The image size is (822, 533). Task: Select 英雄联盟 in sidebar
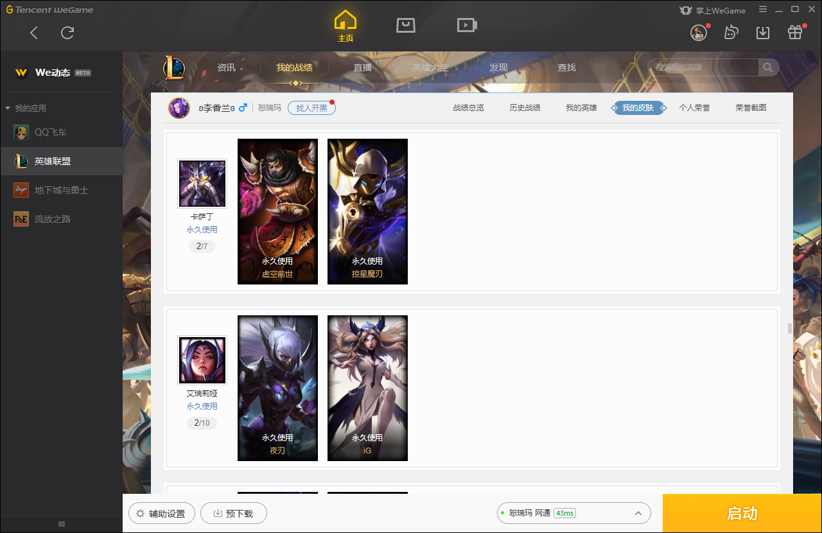click(x=61, y=161)
